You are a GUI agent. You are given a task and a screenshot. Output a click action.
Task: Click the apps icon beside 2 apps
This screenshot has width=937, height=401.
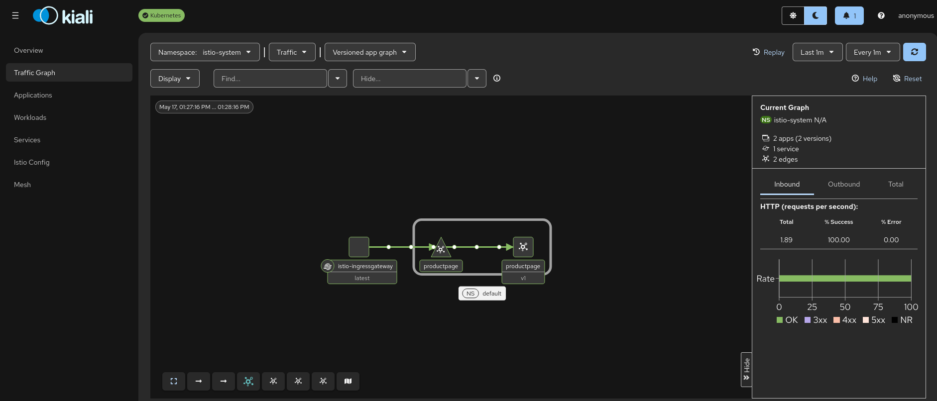click(x=766, y=138)
